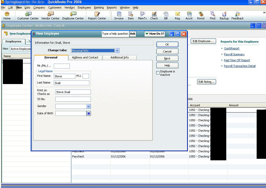Switch to the Additional Info tab
The height and width of the screenshot is (188, 266).
(x=119, y=58)
